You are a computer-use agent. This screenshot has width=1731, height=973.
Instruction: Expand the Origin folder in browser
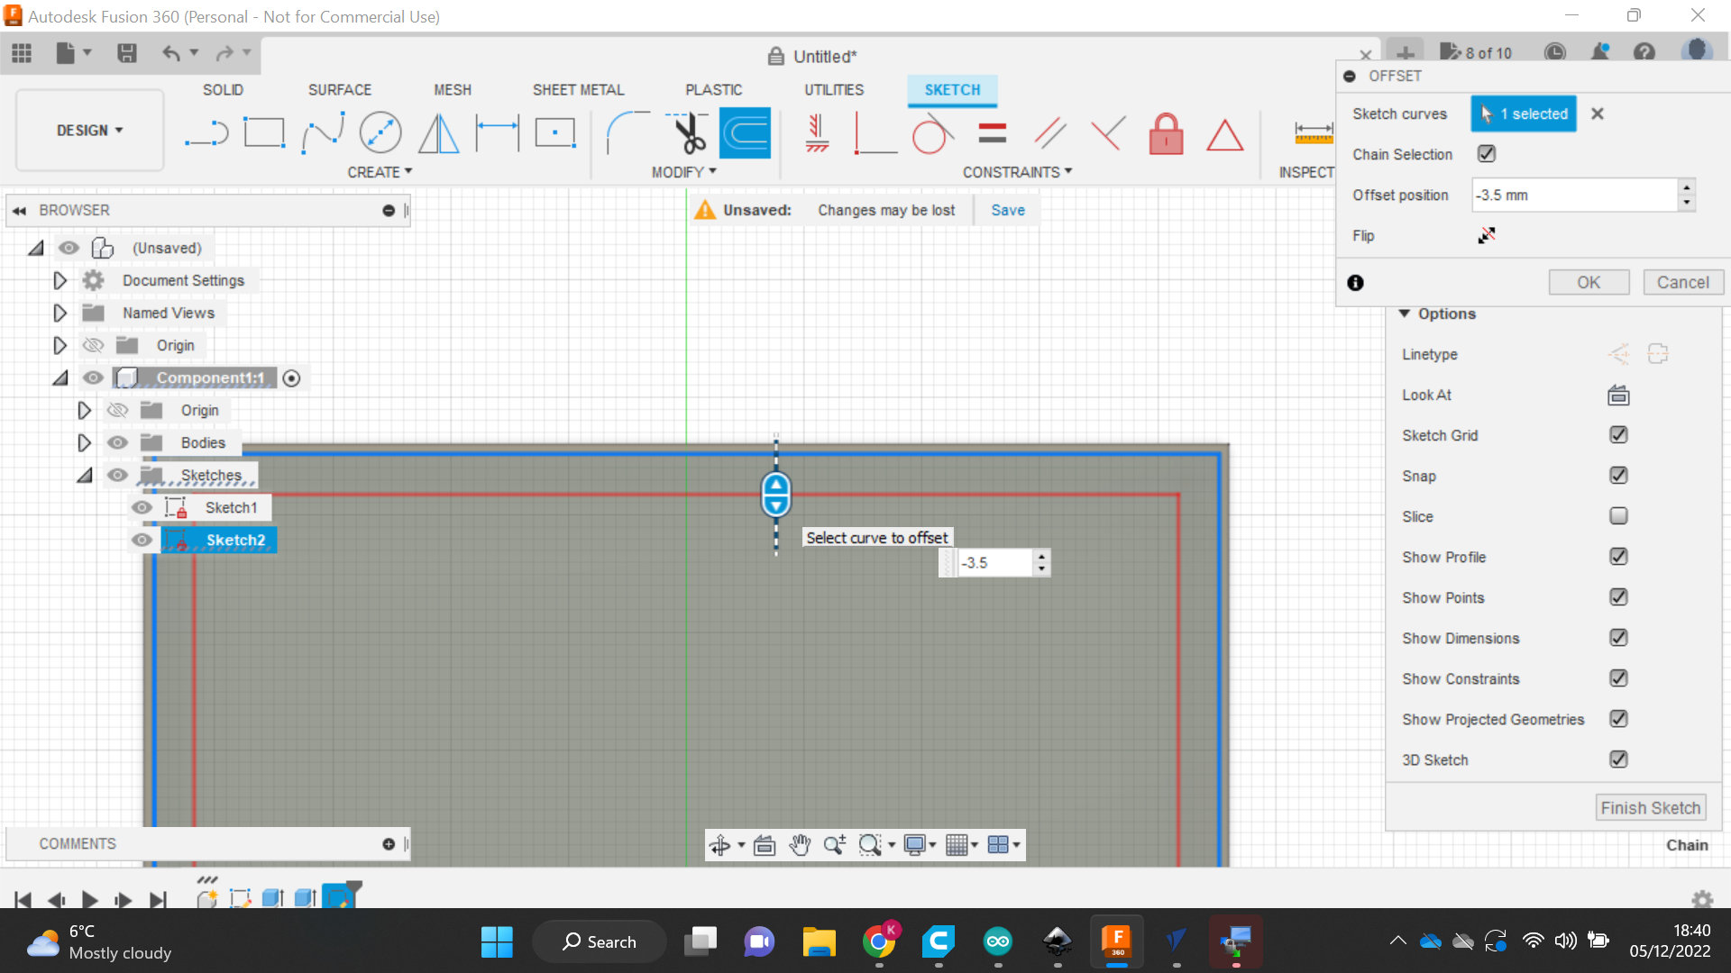(60, 346)
